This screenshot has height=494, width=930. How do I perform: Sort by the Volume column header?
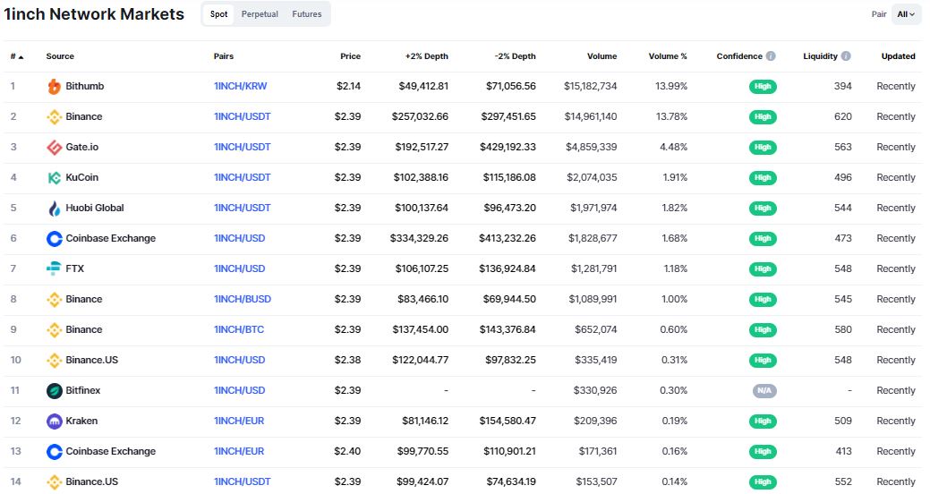(602, 56)
